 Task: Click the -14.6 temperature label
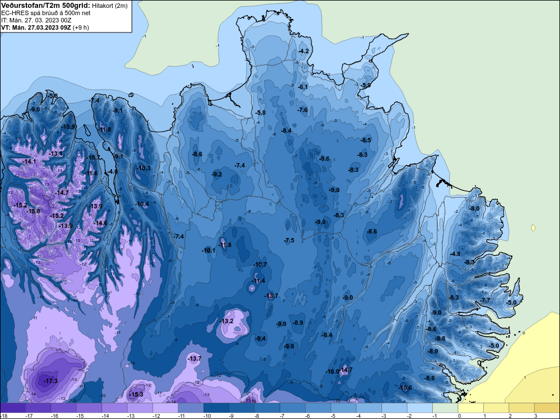(x=100, y=223)
